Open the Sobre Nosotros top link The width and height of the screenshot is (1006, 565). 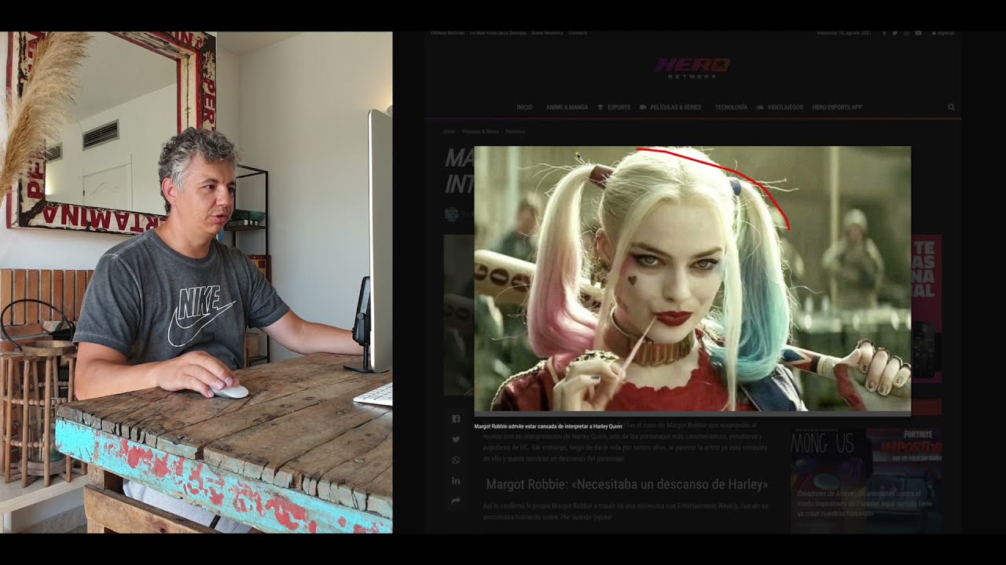[547, 33]
